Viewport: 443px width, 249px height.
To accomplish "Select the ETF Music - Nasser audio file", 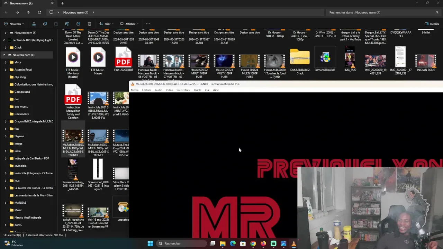I will pyautogui.click(x=98, y=61).
